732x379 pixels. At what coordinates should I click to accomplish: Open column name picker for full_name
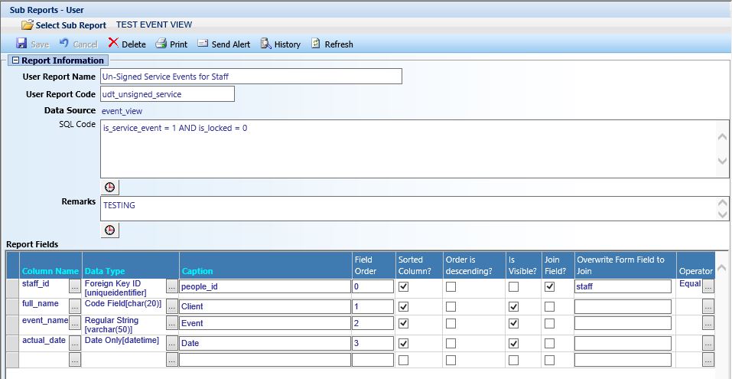[75, 306]
